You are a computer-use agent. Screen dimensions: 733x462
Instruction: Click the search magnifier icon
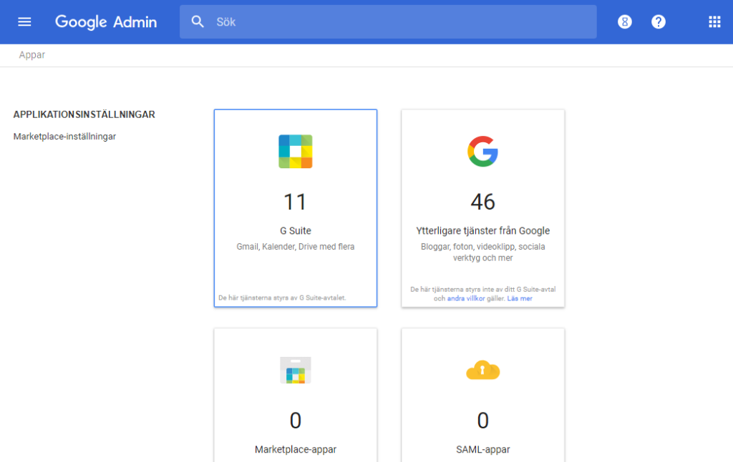tap(198, 21)
